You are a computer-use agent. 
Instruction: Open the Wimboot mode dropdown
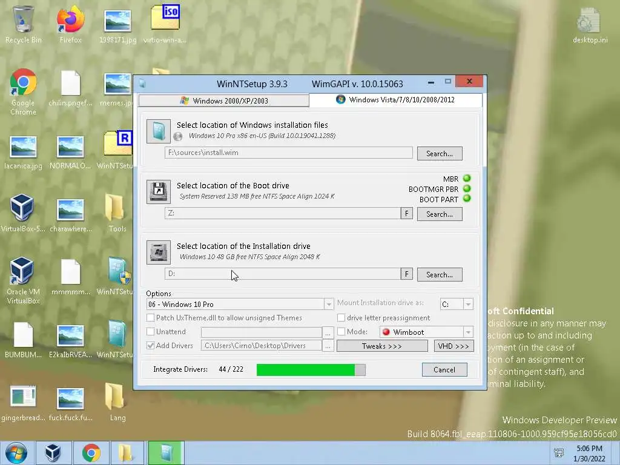[x=468, y=332]
